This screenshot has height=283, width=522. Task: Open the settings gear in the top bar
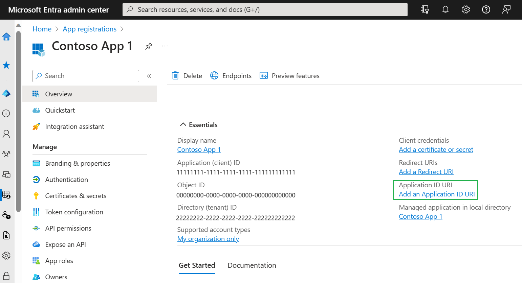tap(466, 10)
